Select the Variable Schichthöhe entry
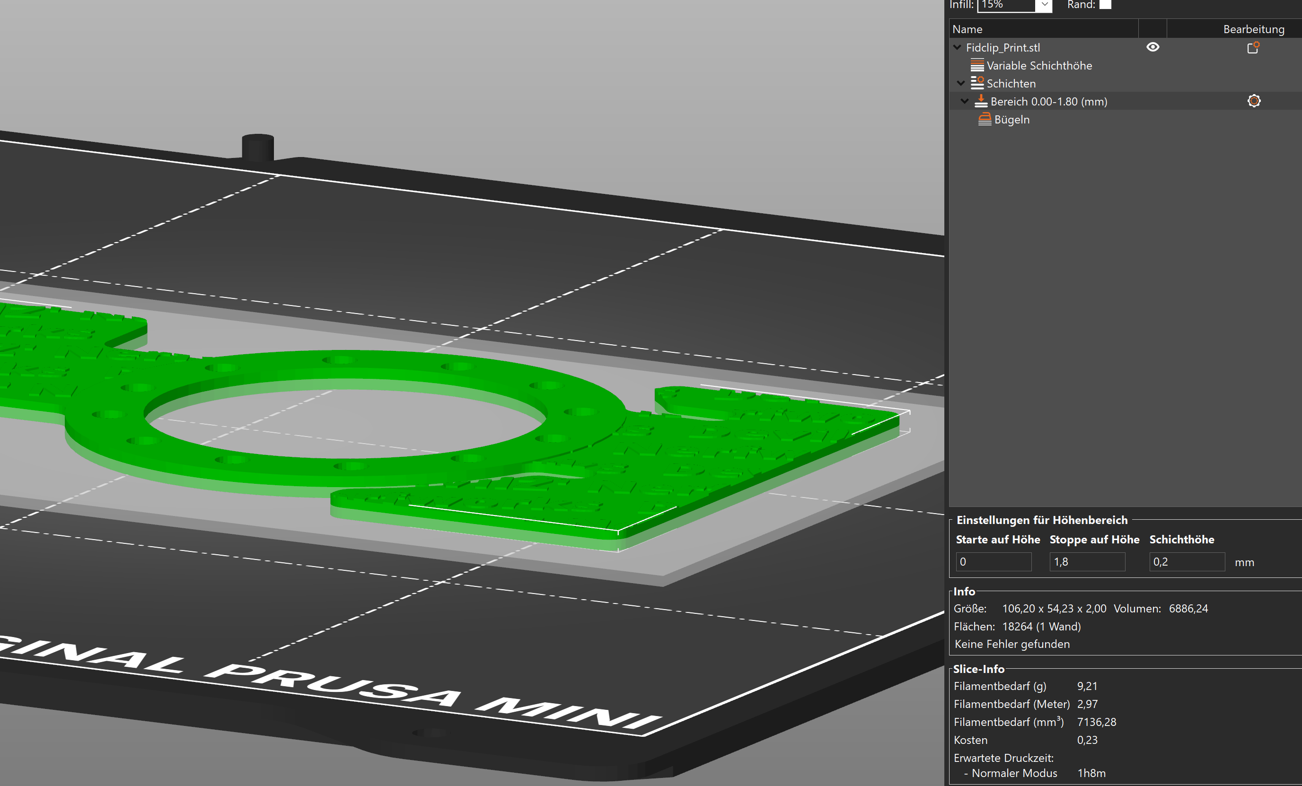This screenshot has height=786, width=1302. pos(1039,65)
